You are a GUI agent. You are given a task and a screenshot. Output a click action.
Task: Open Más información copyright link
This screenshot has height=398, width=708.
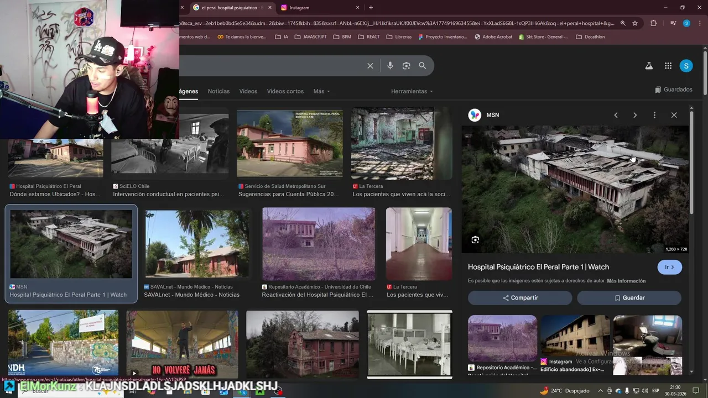[626, 281]
